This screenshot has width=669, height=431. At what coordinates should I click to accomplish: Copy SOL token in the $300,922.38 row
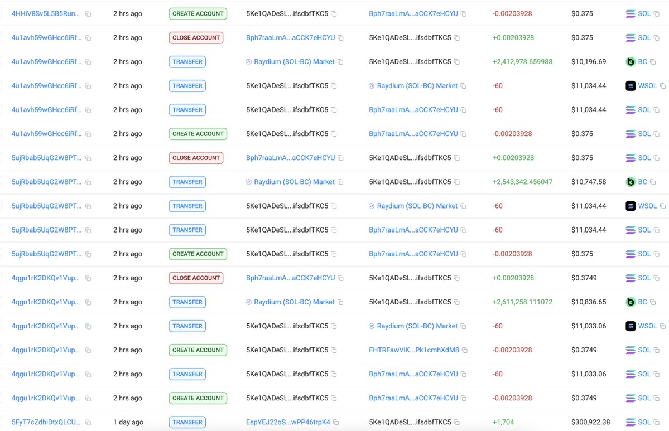point(656,423)
